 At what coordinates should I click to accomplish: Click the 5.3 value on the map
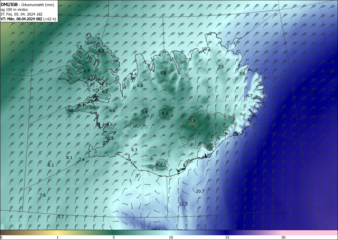[x=101, y=51]
